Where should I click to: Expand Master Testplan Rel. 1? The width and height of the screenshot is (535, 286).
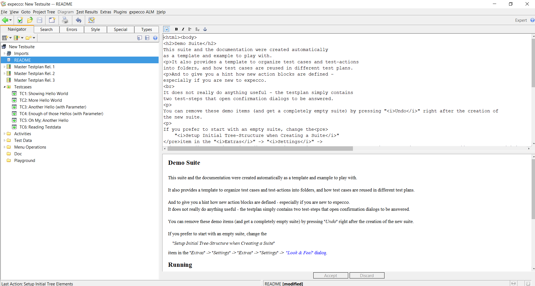pos(4,67)
